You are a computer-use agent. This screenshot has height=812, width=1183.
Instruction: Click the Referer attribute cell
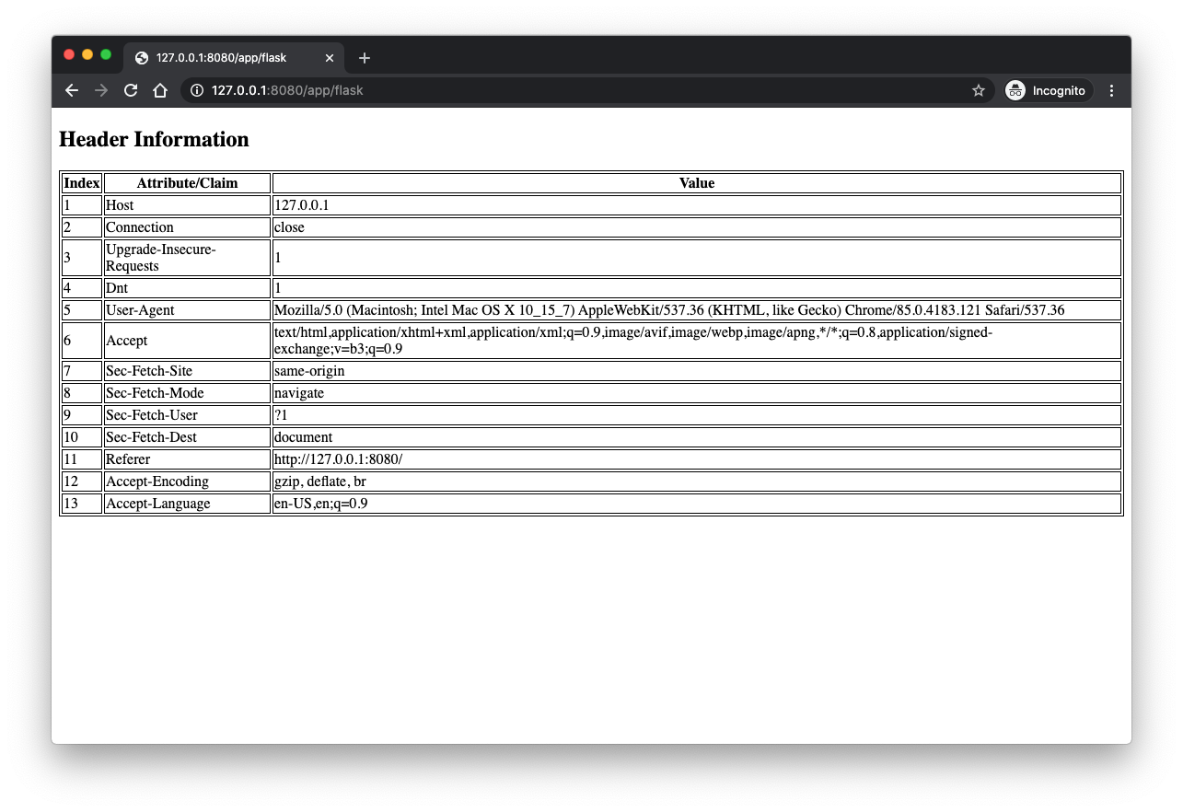click(187, 459)
